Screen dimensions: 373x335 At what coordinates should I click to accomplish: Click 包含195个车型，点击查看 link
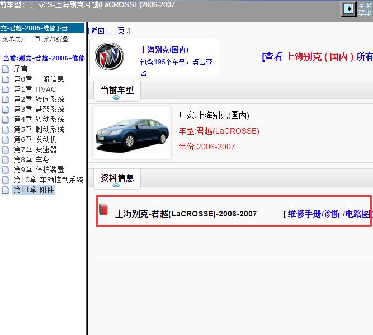coord(176,67)
